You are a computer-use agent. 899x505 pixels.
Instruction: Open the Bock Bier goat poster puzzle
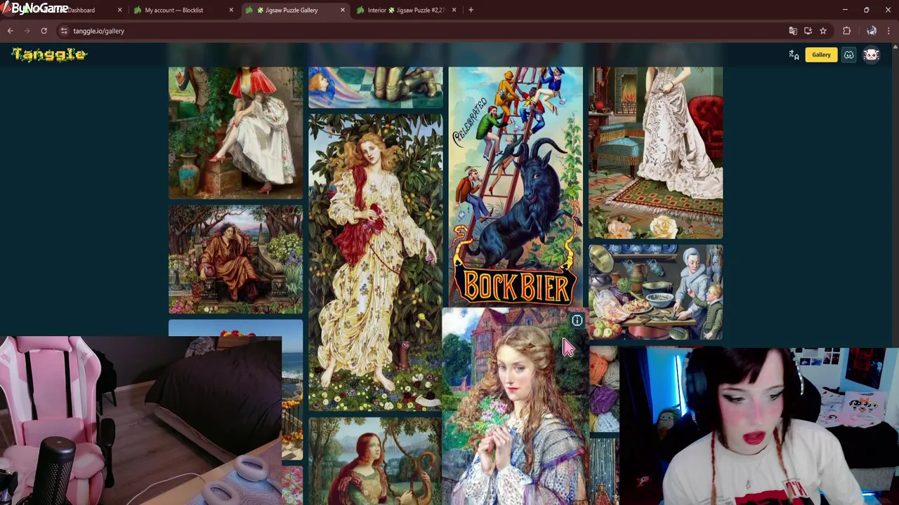point(516,186)
